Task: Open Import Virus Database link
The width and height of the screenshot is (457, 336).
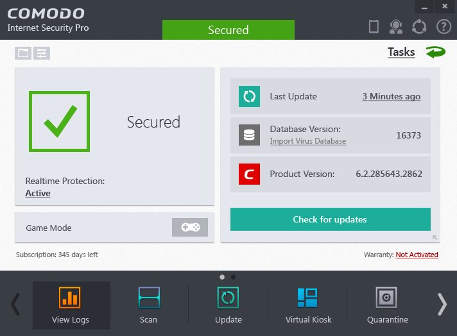Action: click(x=308, y=141)
